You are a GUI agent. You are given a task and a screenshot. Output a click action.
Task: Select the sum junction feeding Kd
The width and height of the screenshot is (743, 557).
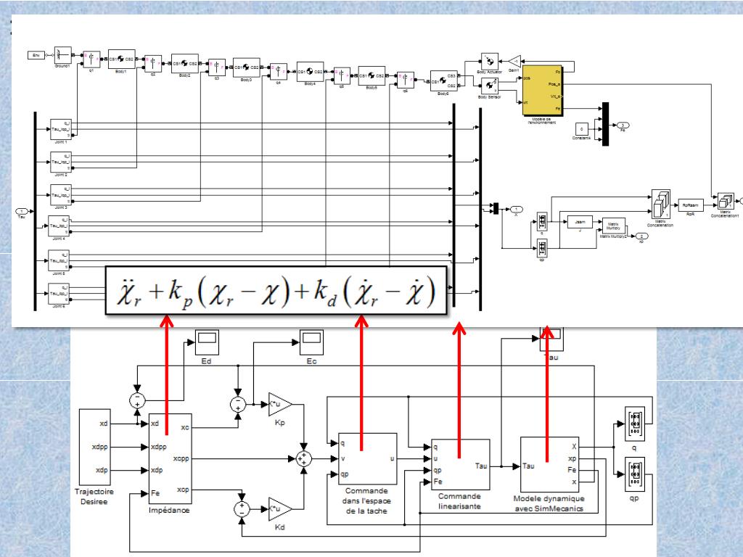tap(242, 509)
